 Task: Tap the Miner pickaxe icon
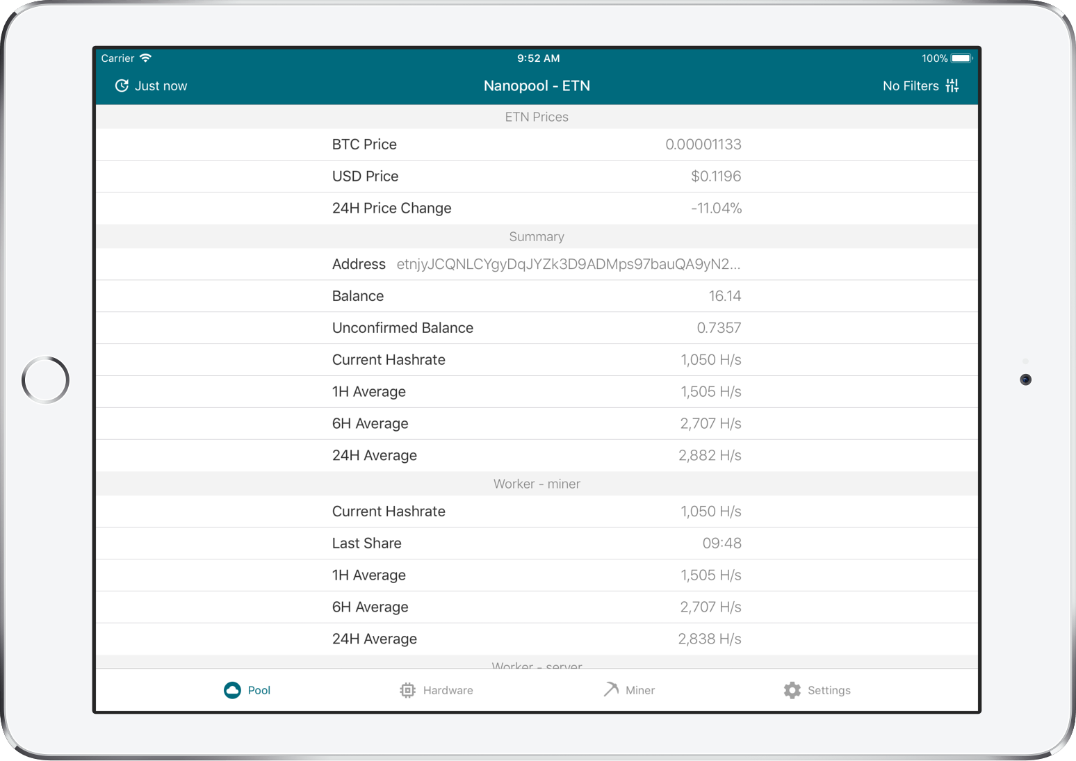pos(611,689)
